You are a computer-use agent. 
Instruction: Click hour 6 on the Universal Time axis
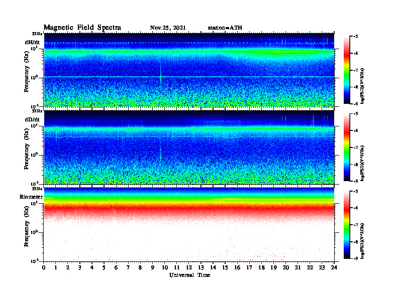tap(116, 268)
